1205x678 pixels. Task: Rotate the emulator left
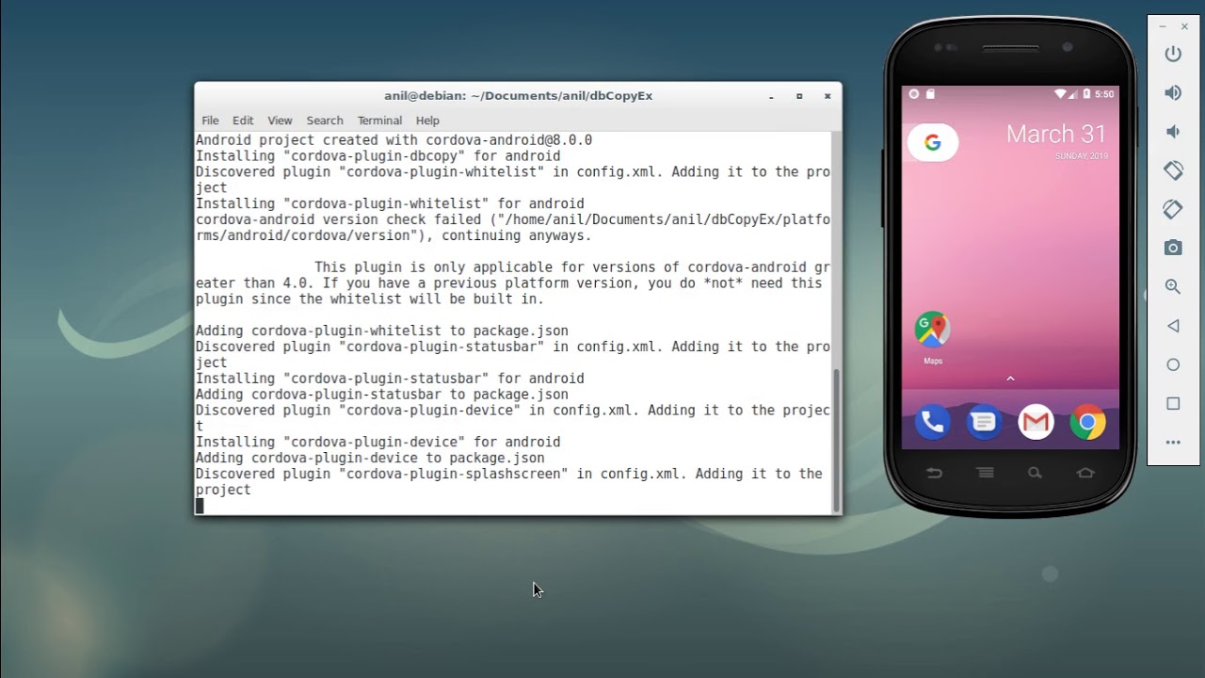(x=1173, y=170)
